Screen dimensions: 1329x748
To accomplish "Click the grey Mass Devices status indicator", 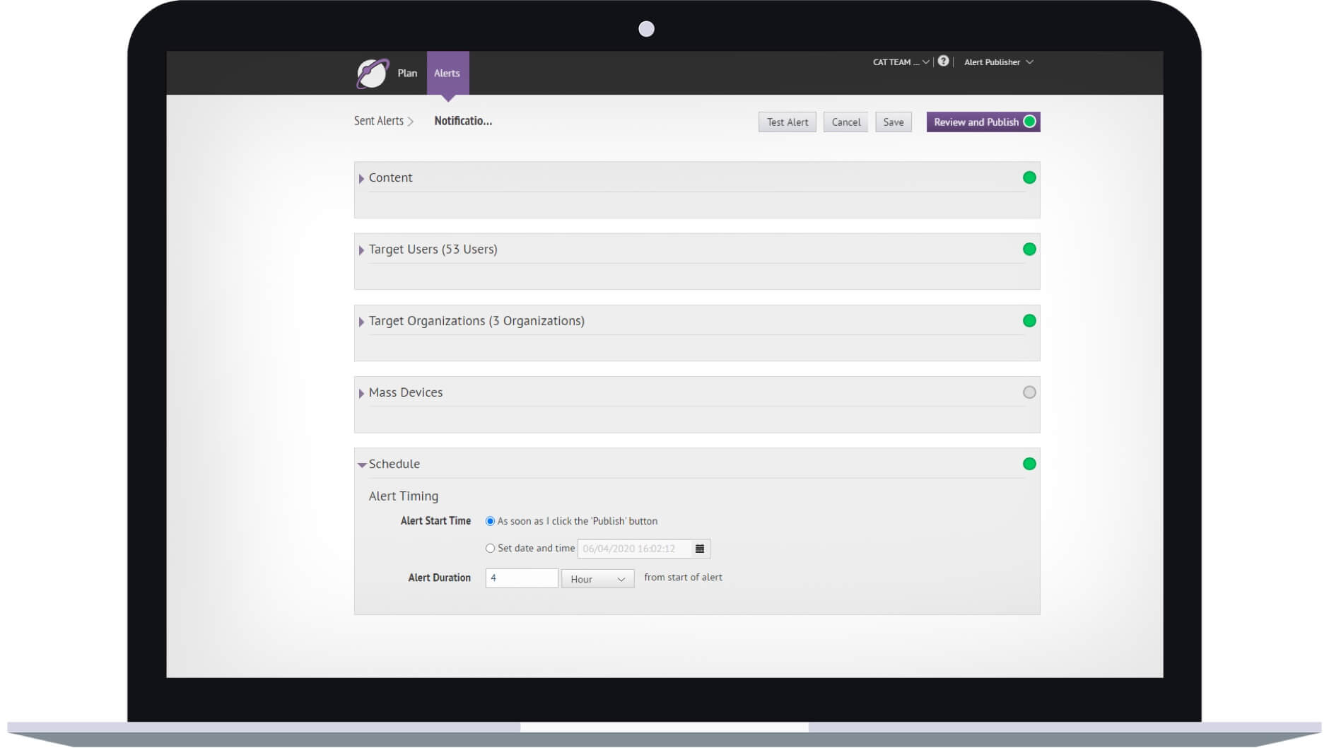I will pyautogui.click(x=1029, y=392).
